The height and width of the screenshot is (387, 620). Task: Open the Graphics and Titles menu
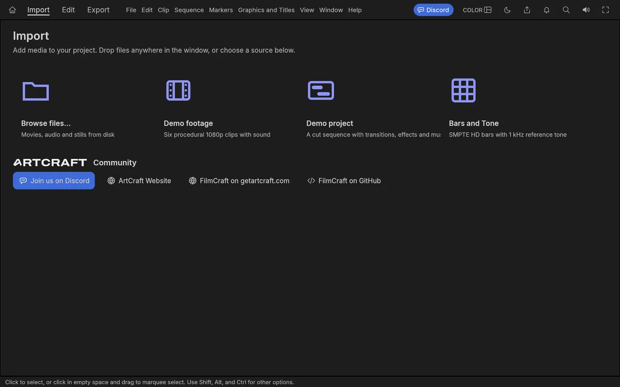(x=266, y=10)
